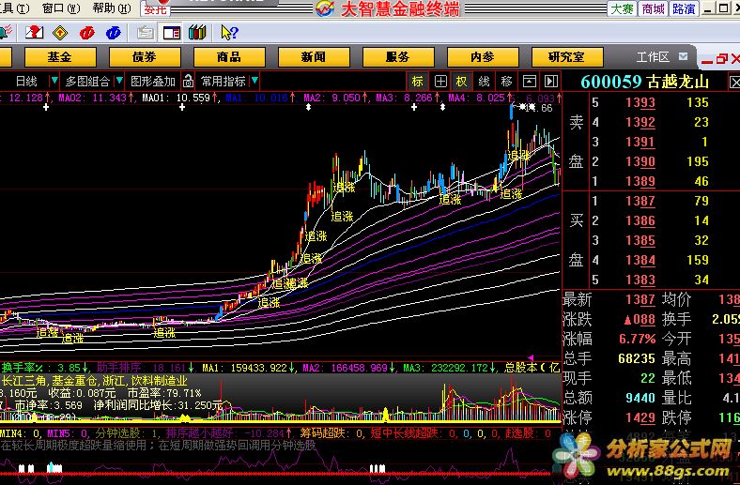Click the 总手 value 68235
Viewport: 740px width, 485px height.
pyautogui.click(x=637, y=358)
